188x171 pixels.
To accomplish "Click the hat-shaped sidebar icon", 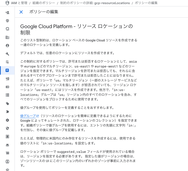I will pos(7,145).
